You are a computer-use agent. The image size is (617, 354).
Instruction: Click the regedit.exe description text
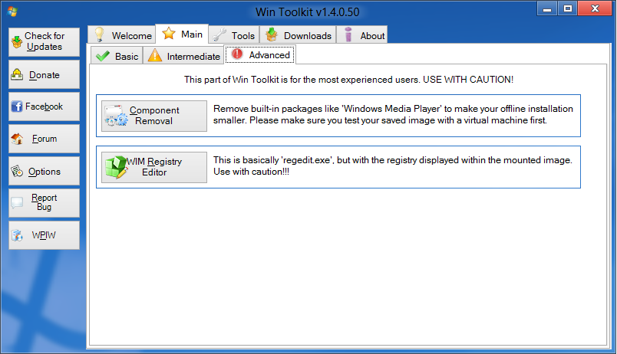click(x=393, y=166)
